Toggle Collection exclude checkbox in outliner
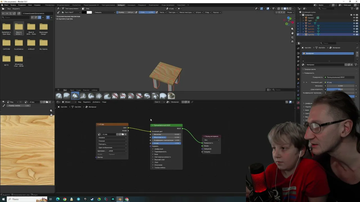Screen dimensions: 360x202 coord(351,15)
